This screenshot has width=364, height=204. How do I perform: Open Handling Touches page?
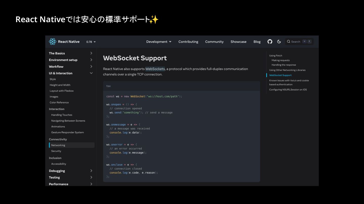coord(62,115)
